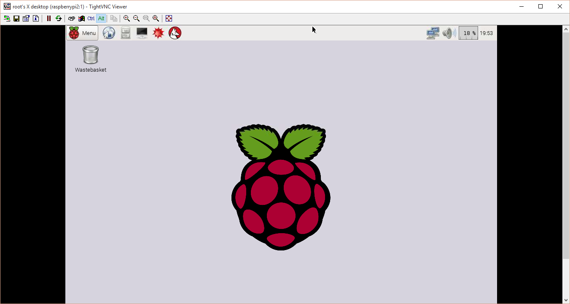This screenshot has width=570, height=304.
Task: Save the session with the floppy disk icon
Action: point(16,19)
